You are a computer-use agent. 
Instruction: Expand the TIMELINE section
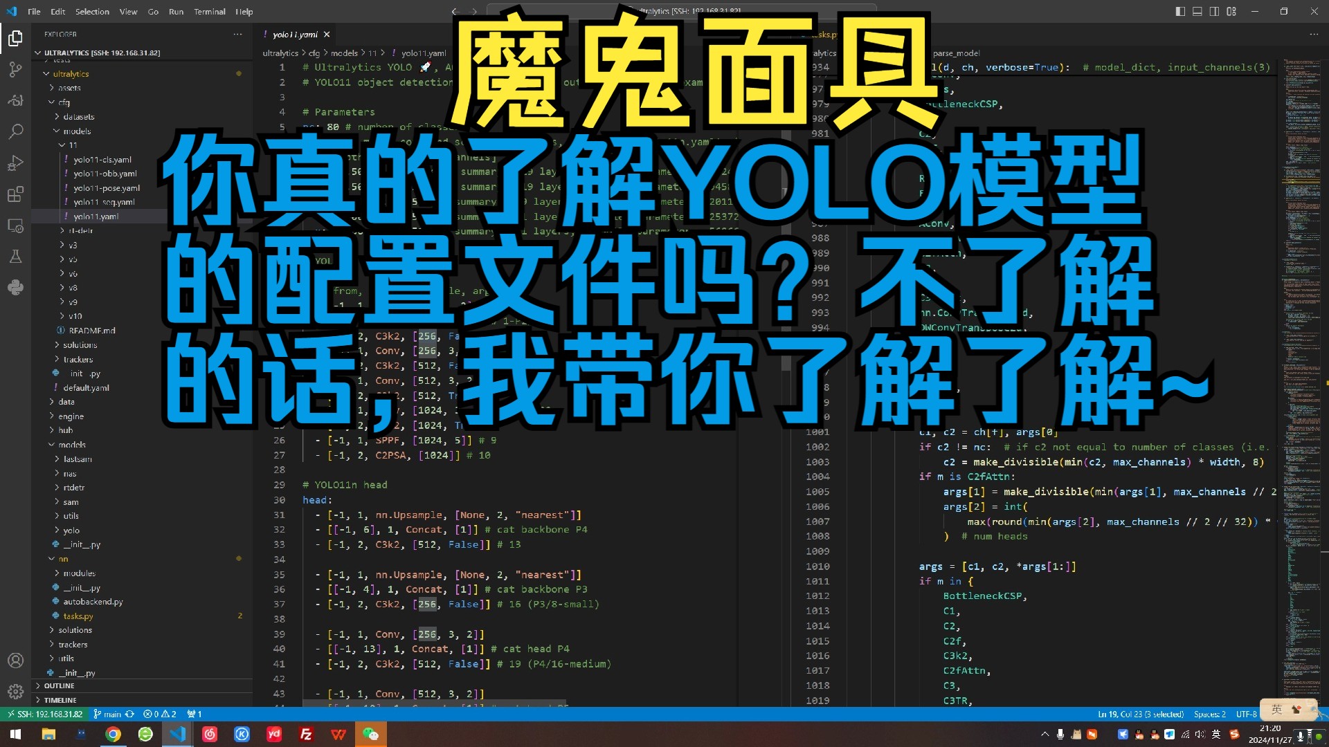[x=60, y=700]
